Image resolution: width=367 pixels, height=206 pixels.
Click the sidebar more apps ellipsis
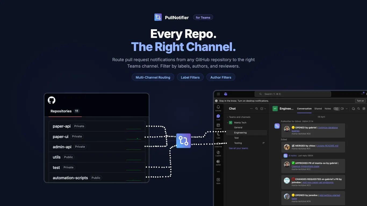click(218, 172)
